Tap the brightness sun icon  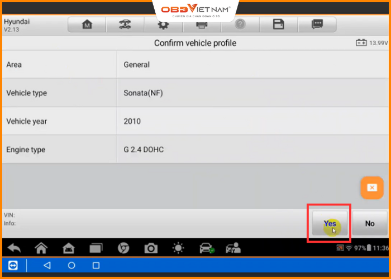(178, 248)
